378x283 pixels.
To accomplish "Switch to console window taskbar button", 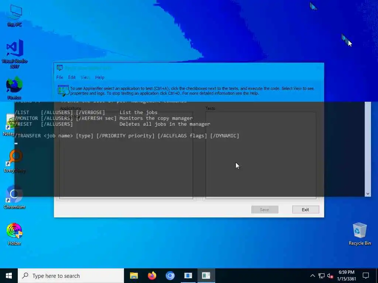I will point(206,276).
